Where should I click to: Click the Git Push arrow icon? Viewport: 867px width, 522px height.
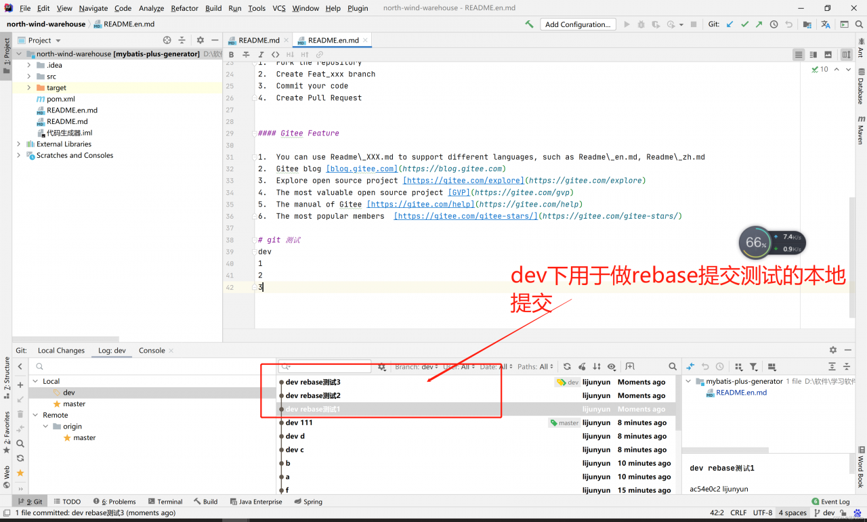(759, 24)
